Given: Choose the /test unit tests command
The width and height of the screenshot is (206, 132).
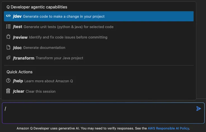Looking at the screenshot, I should pyautogui.click(x=63, y=27).
